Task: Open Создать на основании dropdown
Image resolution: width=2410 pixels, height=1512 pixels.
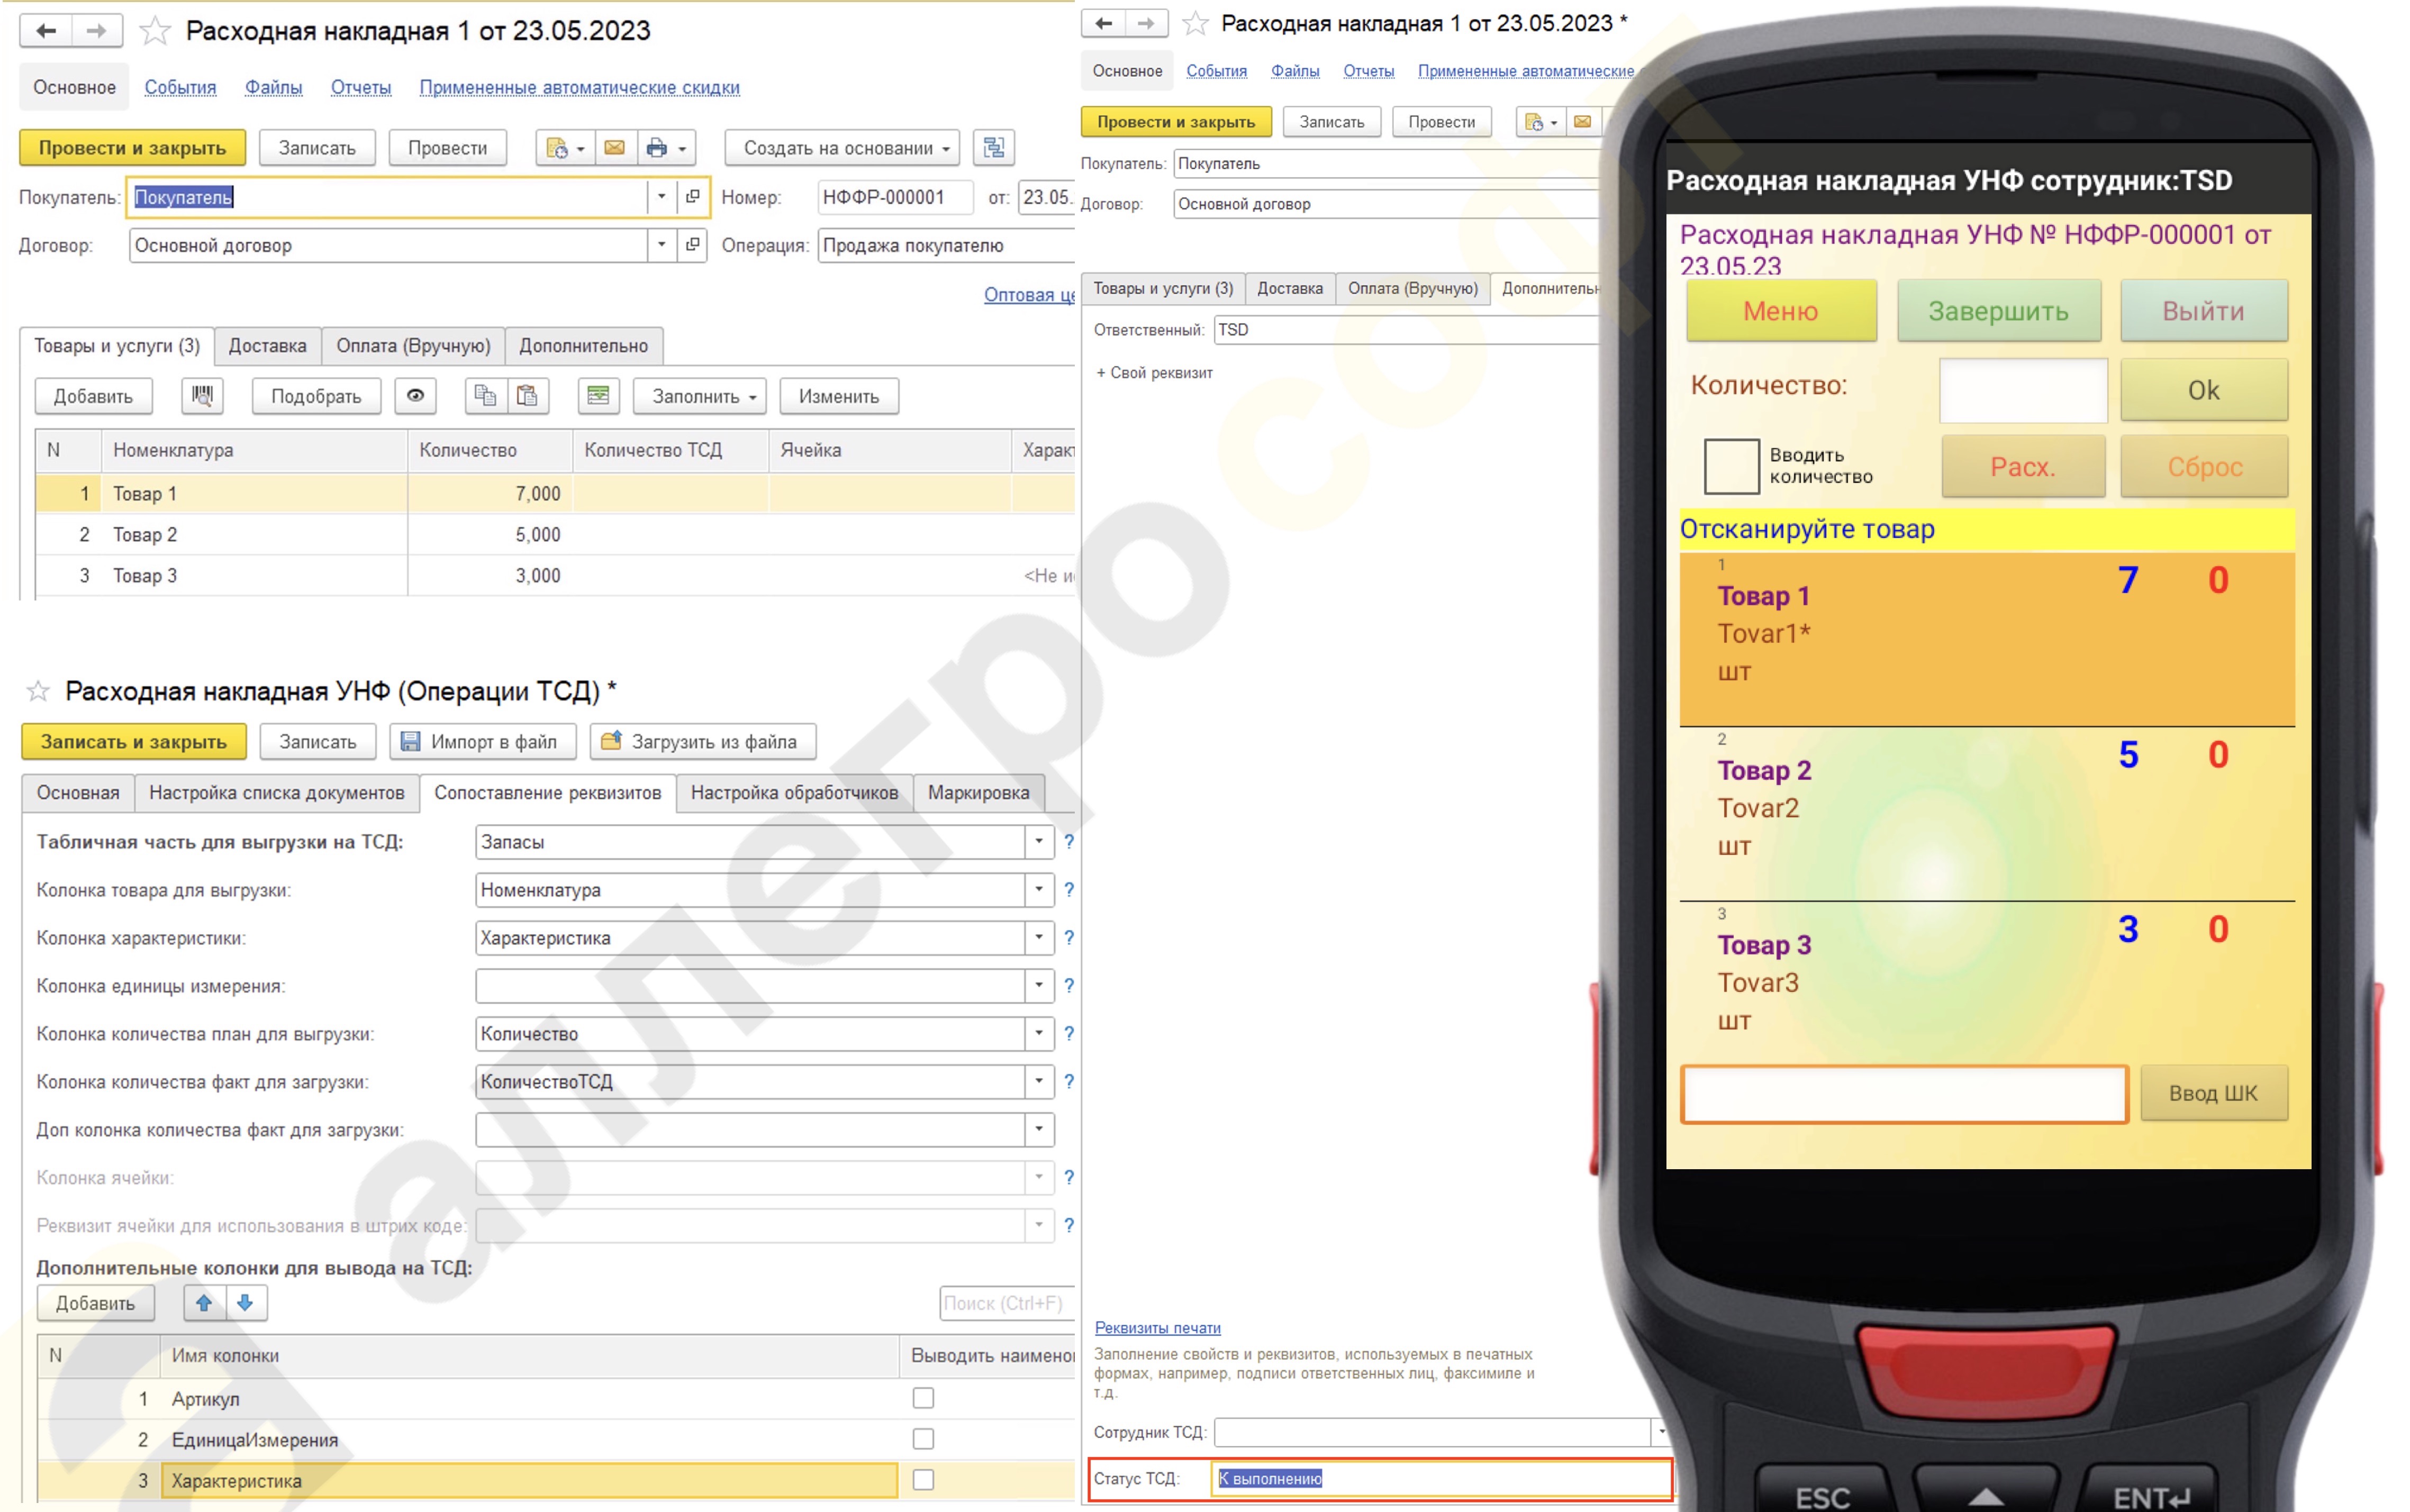Action: point(841,148)
